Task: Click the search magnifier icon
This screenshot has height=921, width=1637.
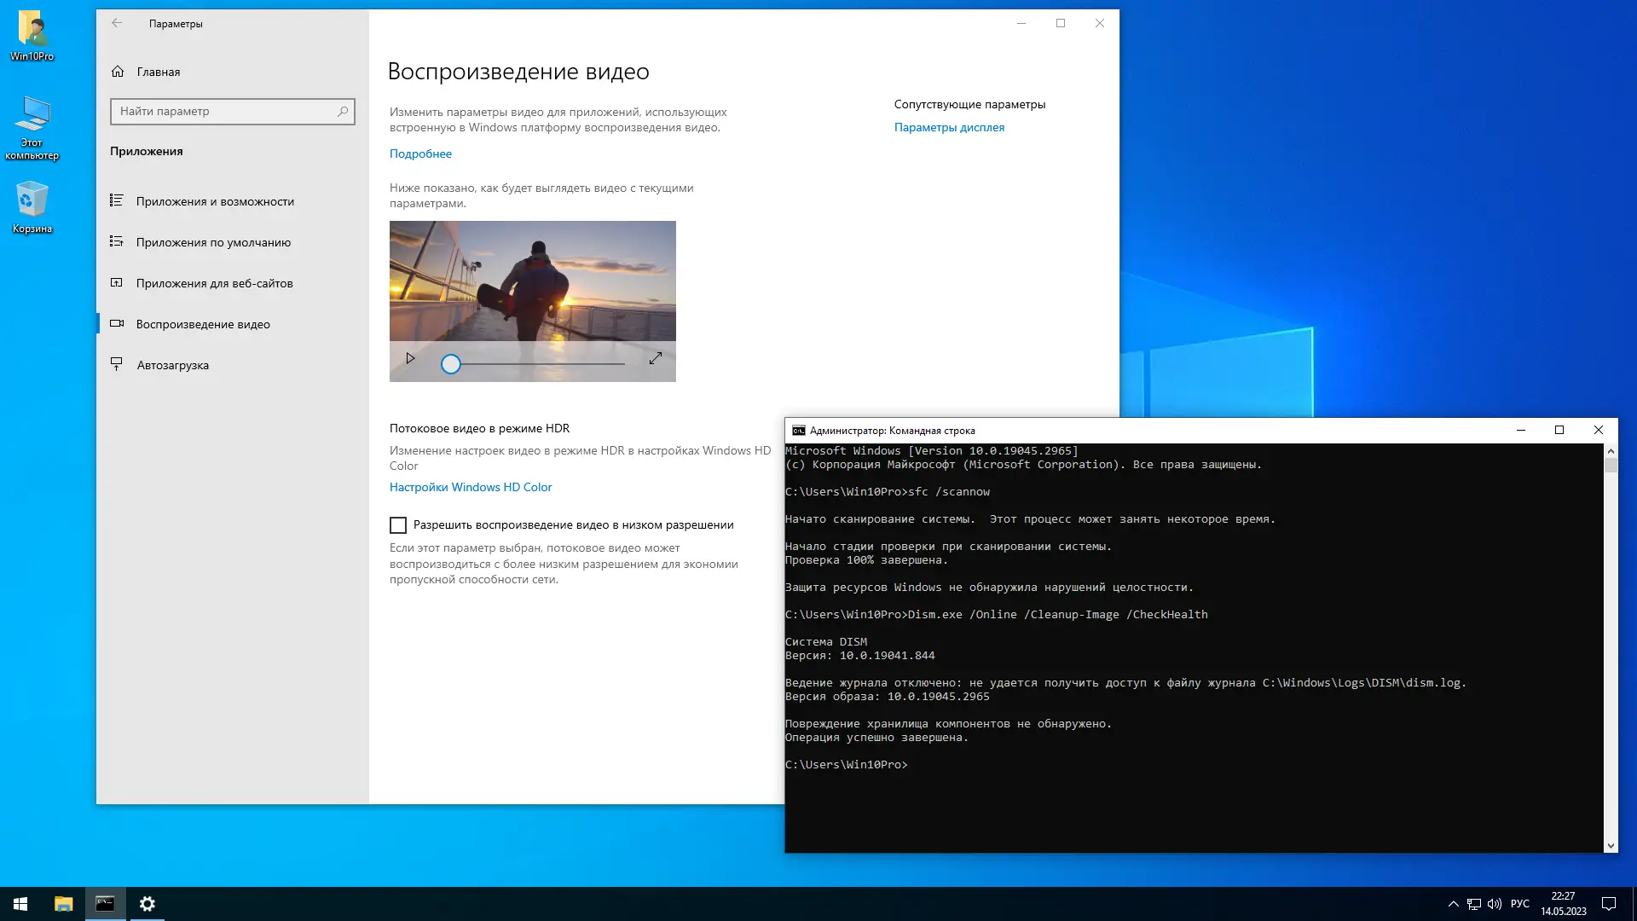Action: click(343, 111)
